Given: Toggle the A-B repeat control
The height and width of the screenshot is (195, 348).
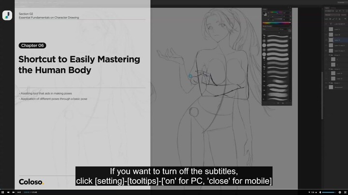Looking at the screenshot, I should tap(19, 192).
